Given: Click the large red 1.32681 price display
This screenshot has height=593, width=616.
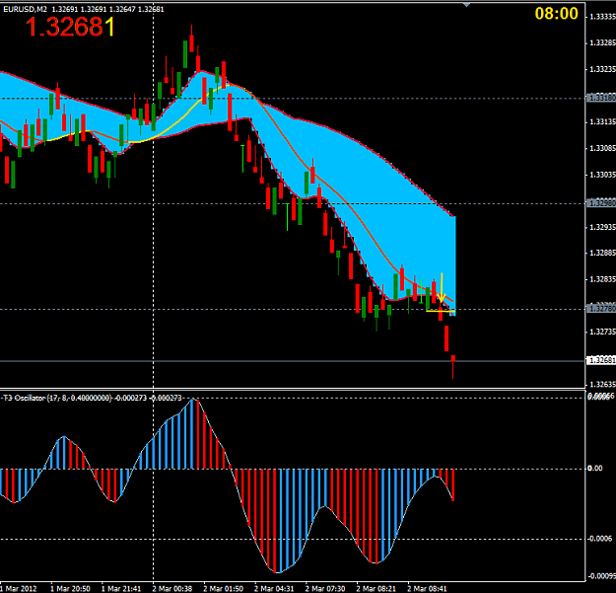Looking at the screenshot, I should pos(70,27).
